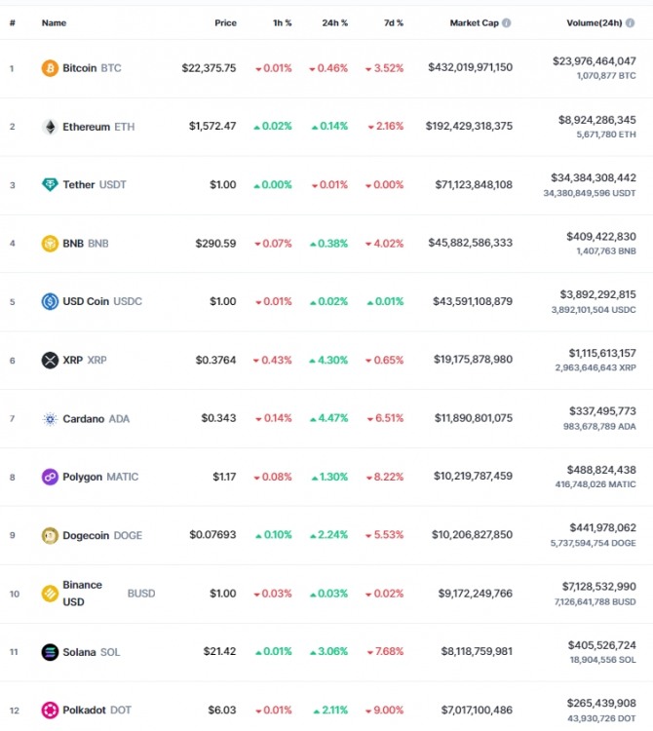Click the Polygon MATIC purple logo
Viewport: 653px width, 731px height.
pyautogui.click(x=50, y=477)
